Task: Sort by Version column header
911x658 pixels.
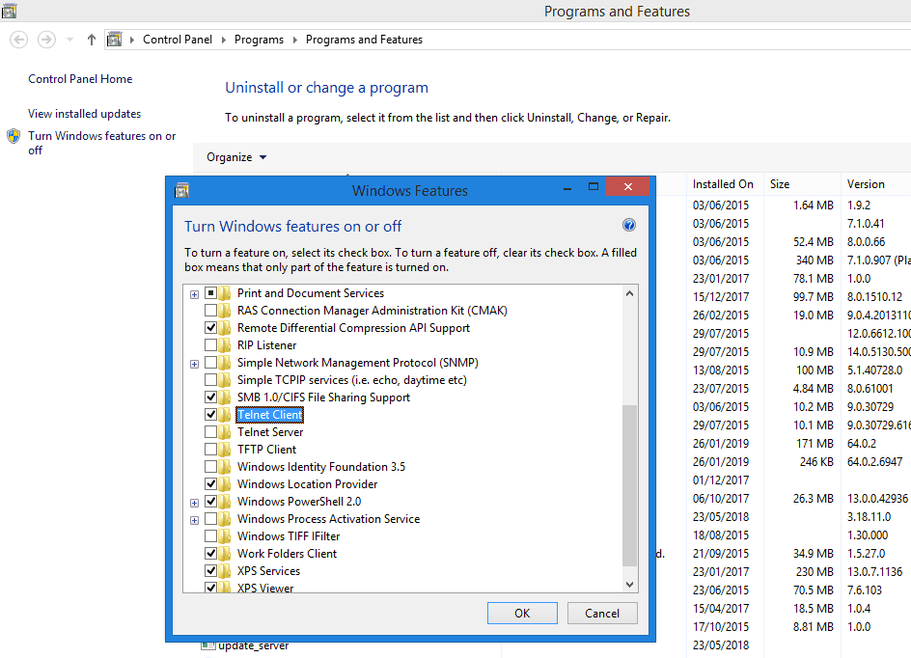Action: coord(875,184)
